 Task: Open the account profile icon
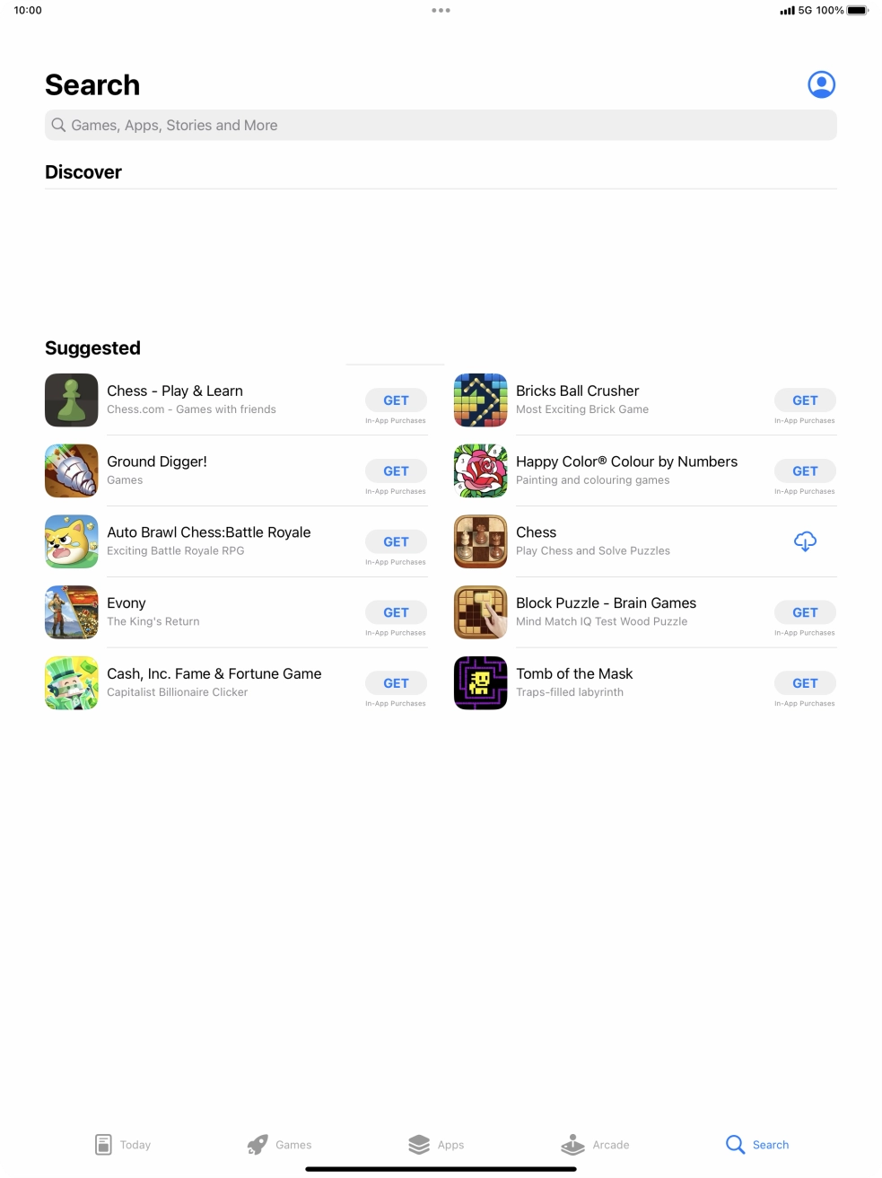coord(821,84)
